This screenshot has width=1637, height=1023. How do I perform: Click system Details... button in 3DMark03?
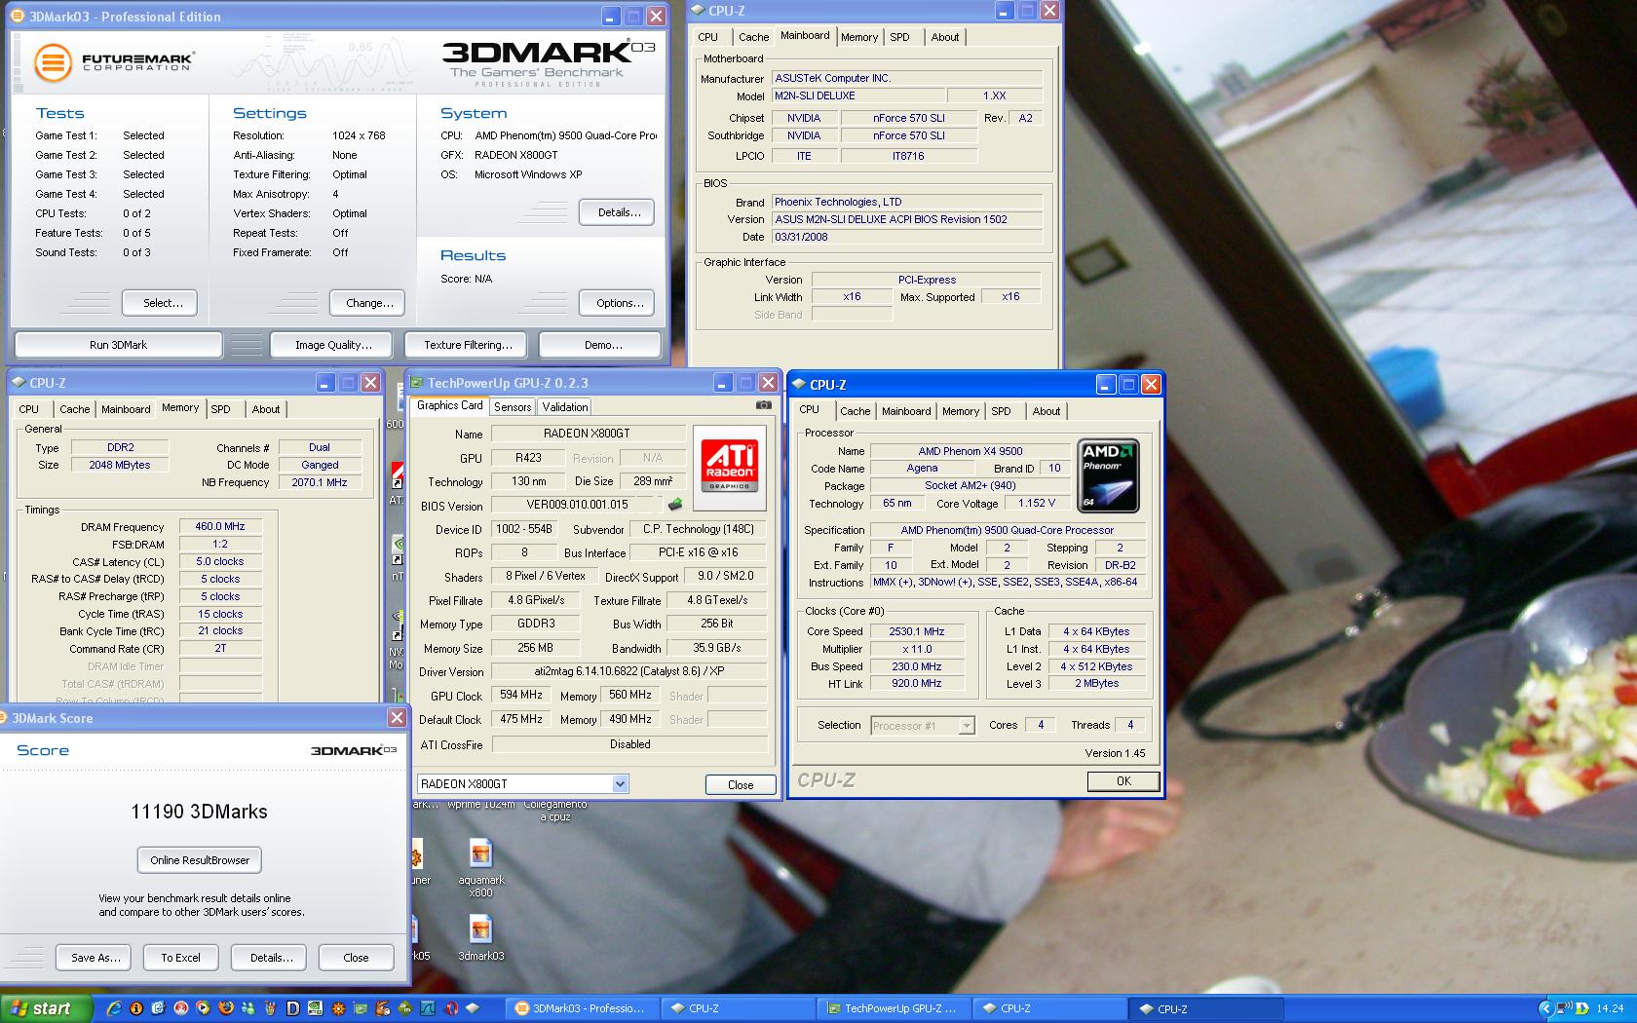point(617,211)
